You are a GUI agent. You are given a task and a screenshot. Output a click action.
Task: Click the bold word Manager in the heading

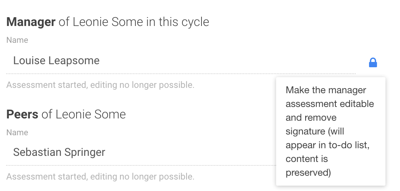31,22
